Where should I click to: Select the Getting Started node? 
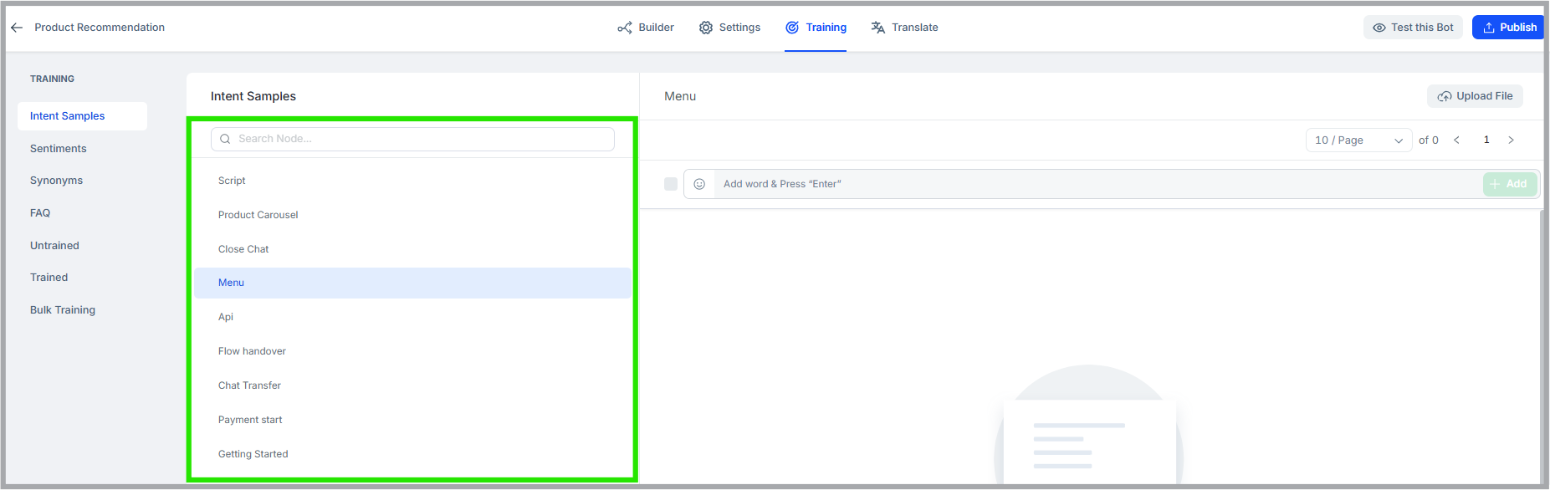(412, 454)
